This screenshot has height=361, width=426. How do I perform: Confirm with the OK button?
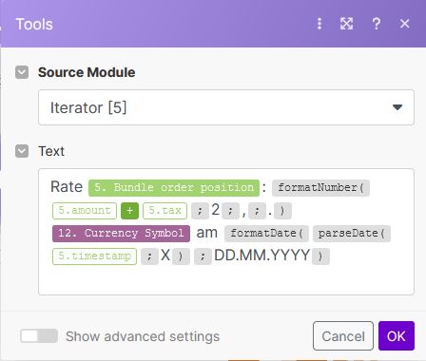(x=397, y=336)
